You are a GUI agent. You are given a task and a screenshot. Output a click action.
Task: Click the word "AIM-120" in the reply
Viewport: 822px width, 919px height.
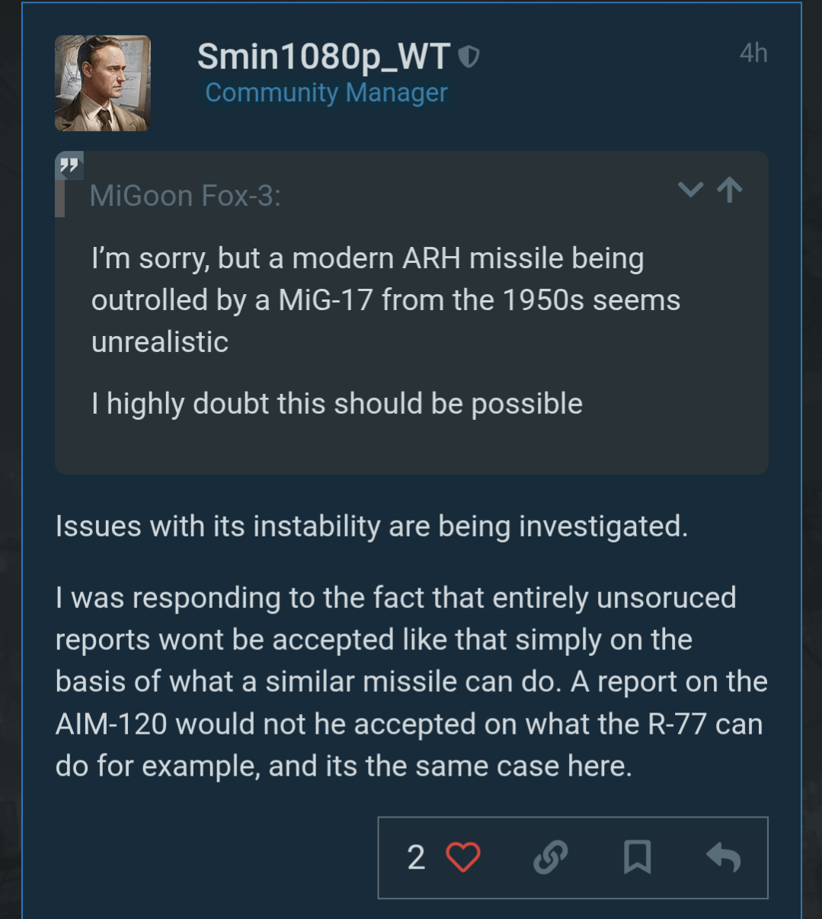[x=111, y=724]
